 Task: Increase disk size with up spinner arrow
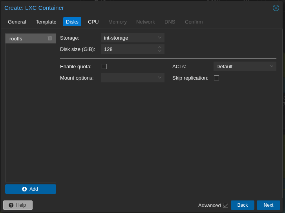coord(160,47)
